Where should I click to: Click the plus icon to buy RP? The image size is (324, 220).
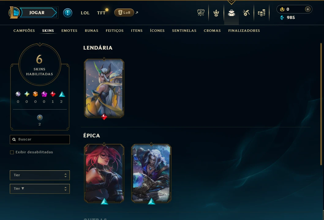pyautogui.click(x=308, y=9)
